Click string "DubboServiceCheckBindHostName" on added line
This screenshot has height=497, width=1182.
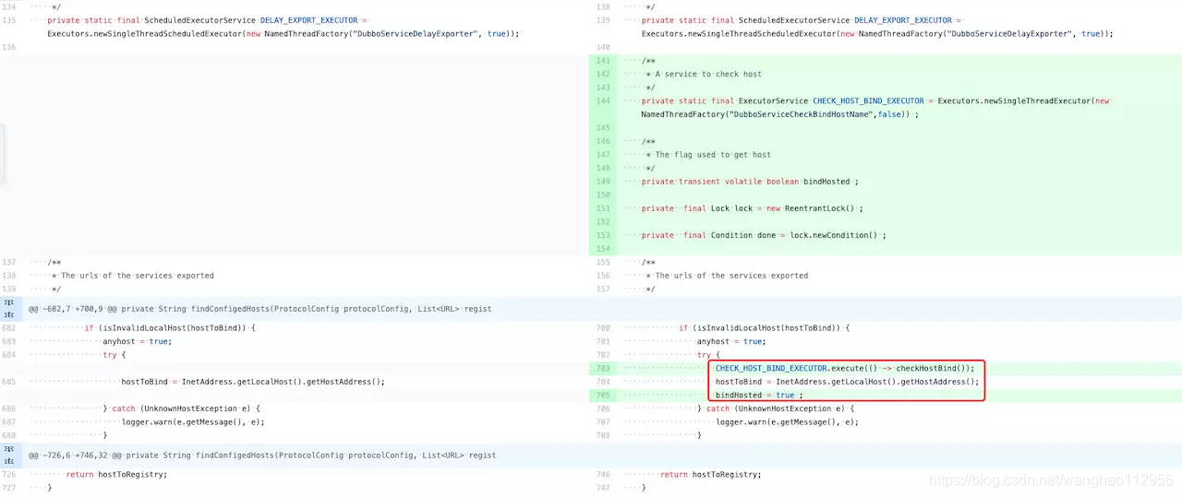tap(800, 114)
